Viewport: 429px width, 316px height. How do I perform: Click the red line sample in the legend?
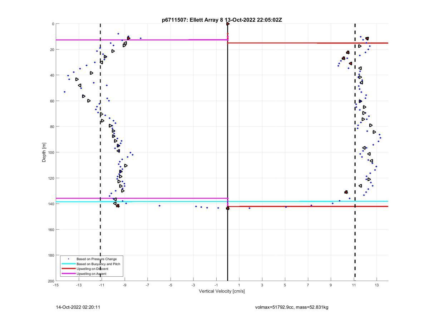(68, 269)
